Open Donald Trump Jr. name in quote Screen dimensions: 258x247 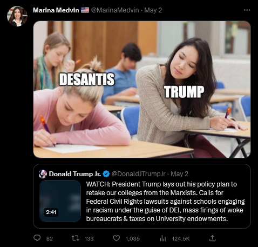tap(75, 174)
